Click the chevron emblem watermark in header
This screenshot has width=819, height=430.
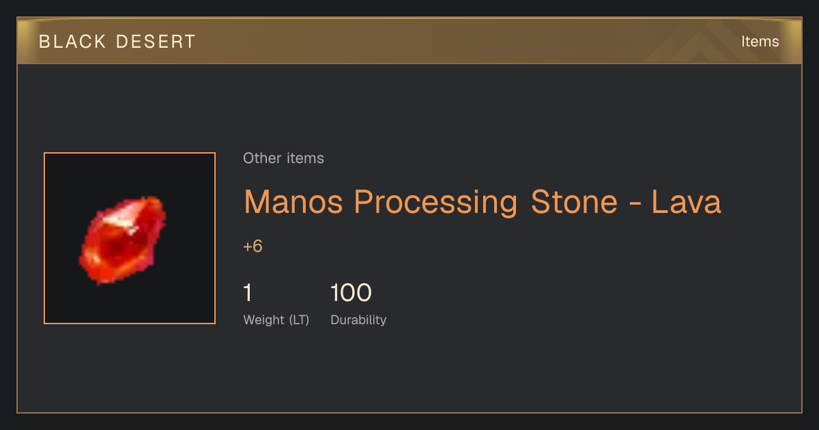710,41
